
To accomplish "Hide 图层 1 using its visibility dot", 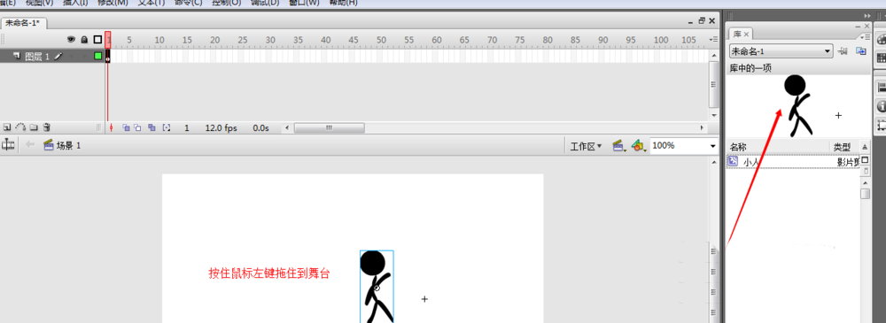I will [71, 56].
